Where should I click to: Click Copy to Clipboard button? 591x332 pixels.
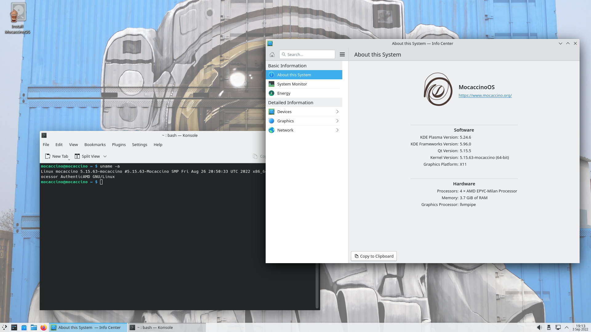click(x=374, y=256)
